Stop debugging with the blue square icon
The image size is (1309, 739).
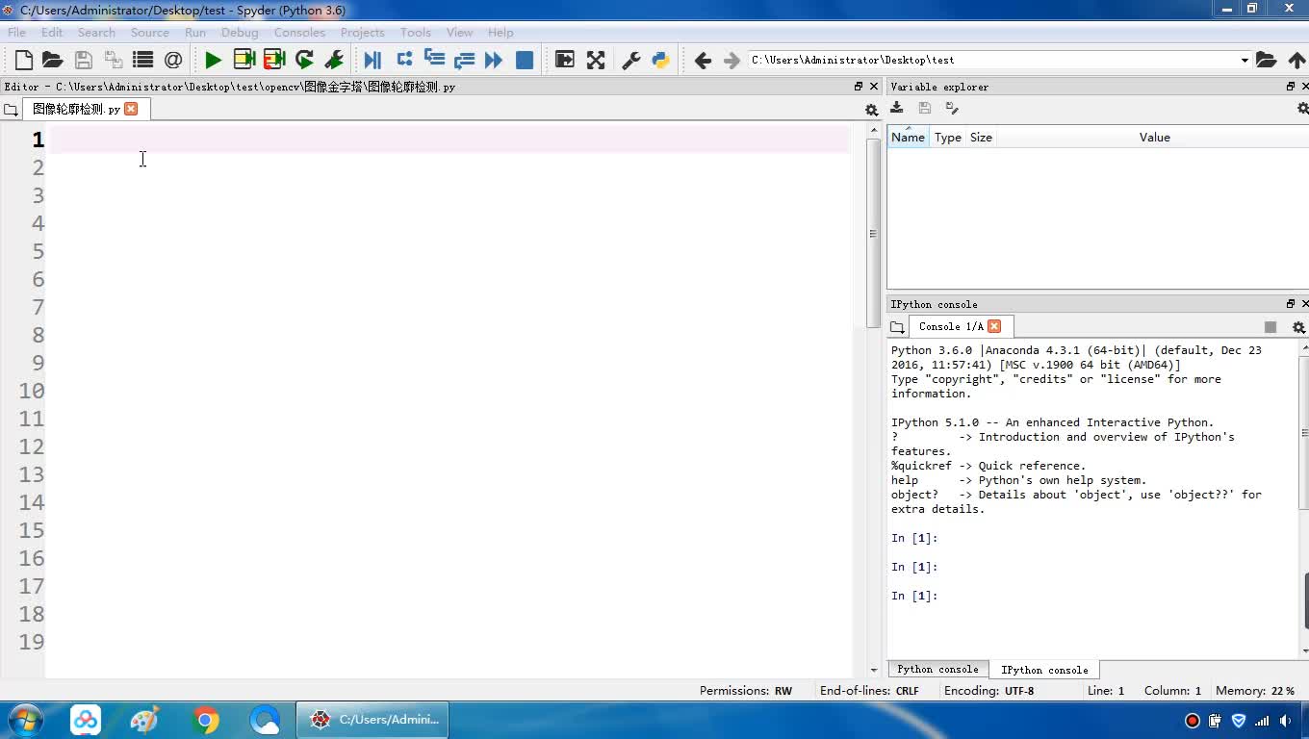coord(525,60)
